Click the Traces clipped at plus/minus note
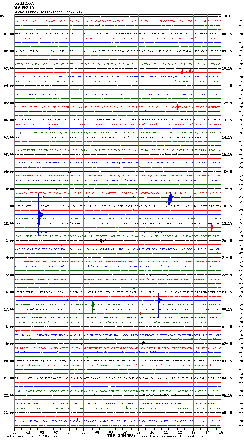This screenshot has height=440, width=244. tap(173, 436)
